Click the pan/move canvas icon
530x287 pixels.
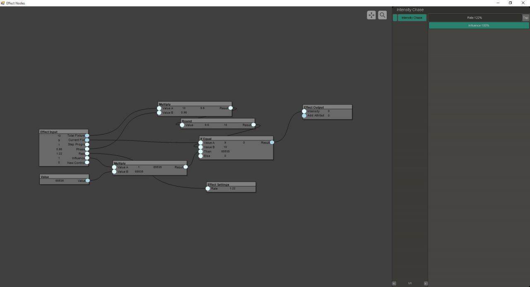[371, 15]
